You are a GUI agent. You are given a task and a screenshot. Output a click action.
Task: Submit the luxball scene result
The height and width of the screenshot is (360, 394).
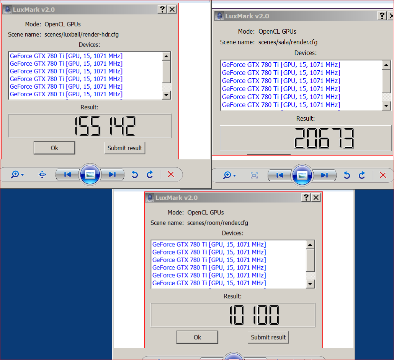click(x=125, y=148)
